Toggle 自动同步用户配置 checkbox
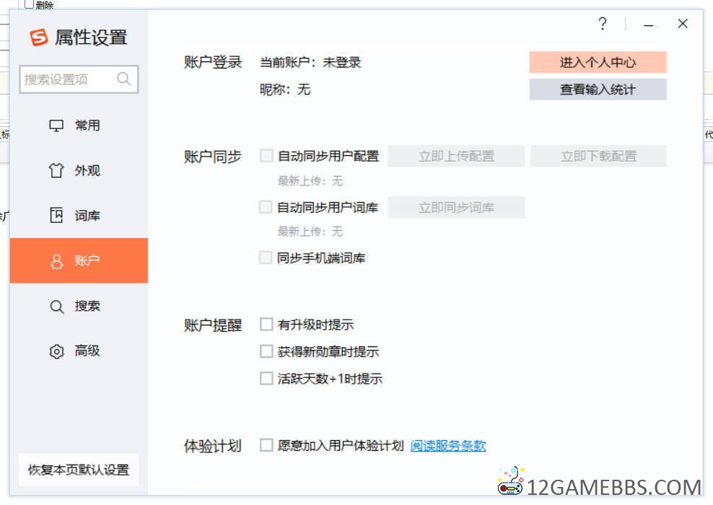The width and height of the screenshot is (713, 505). (x=266, y=156)
